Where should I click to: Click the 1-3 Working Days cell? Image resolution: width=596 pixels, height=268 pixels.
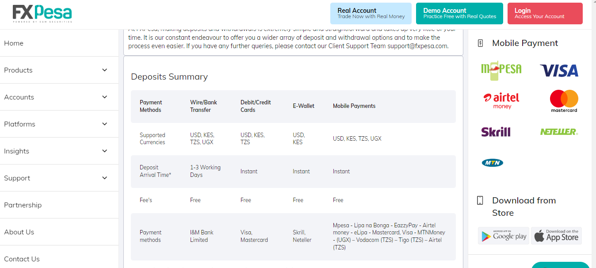[x=205, y=171]
